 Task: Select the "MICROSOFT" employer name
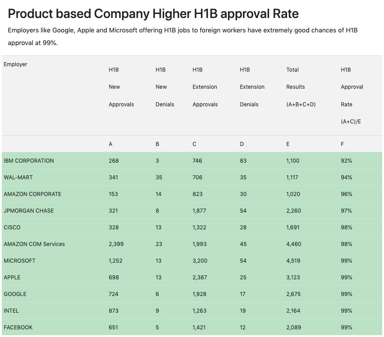19,261
